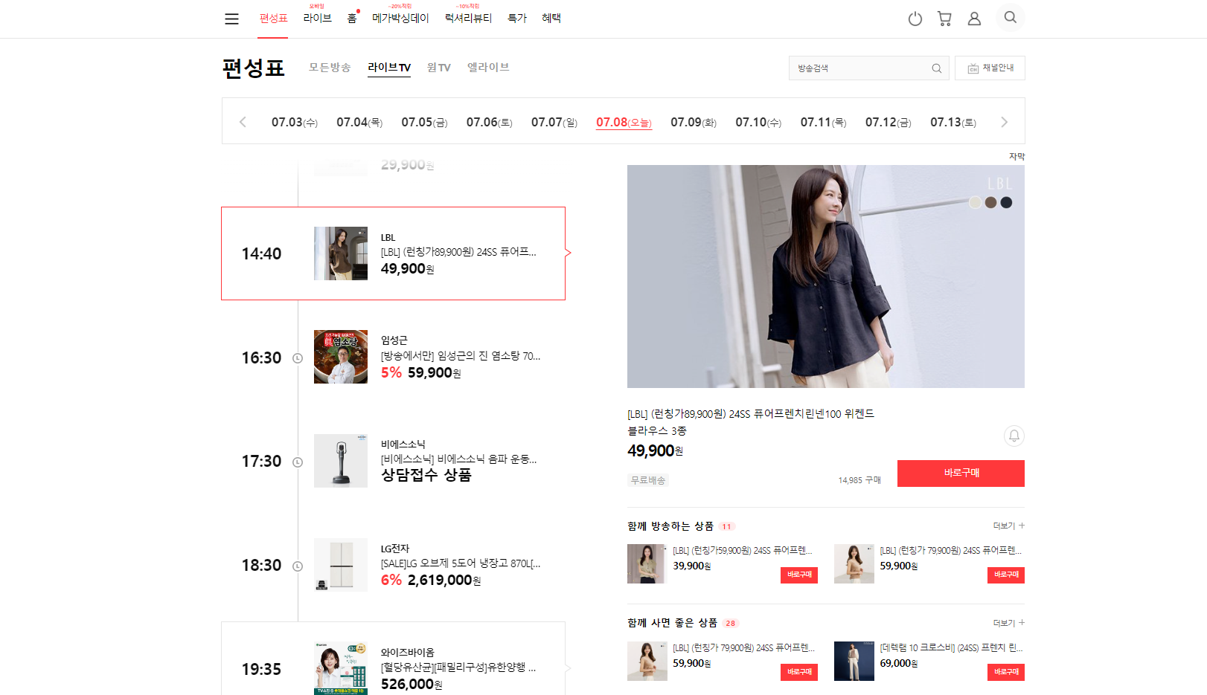Switch to 모든방송 tab
This screenshot has height=695, width=1207.
330,68
